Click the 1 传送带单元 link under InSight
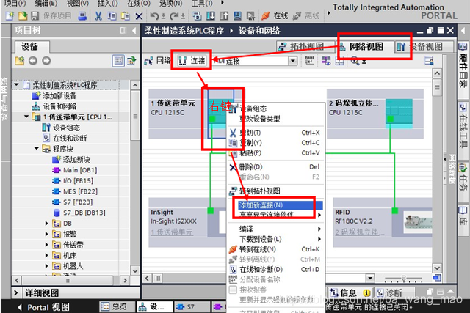The image size is (470, 313). click(172, 232)
